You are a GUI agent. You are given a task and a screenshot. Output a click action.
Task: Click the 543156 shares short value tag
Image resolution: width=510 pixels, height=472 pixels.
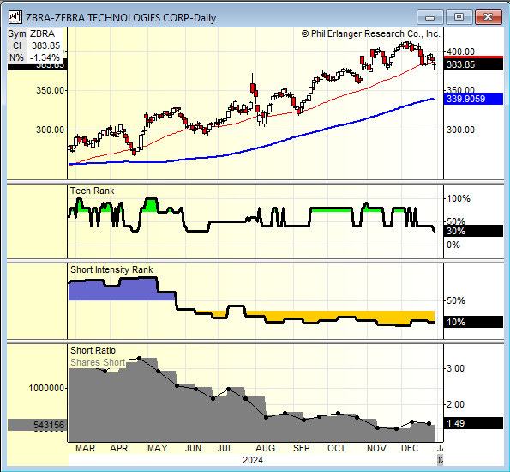(x=38, y=425)
